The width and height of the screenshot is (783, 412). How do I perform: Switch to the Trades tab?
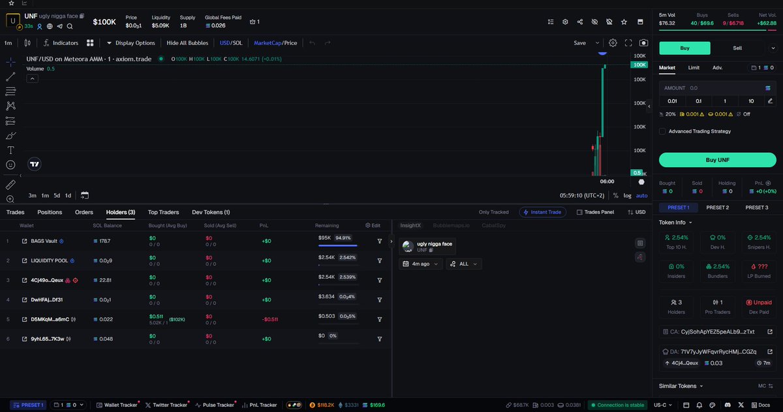point(15,212)
